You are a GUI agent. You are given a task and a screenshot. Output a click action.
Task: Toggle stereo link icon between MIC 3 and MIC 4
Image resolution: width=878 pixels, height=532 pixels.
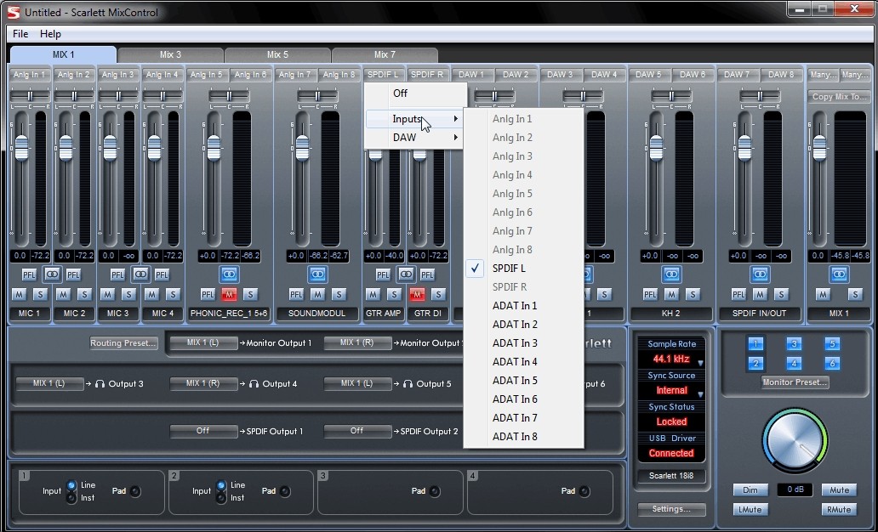point(140,274)
